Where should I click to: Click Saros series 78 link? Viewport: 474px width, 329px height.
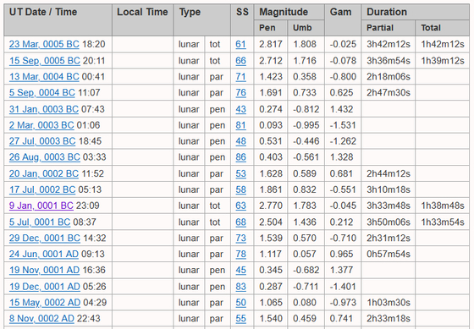[240, 254]
